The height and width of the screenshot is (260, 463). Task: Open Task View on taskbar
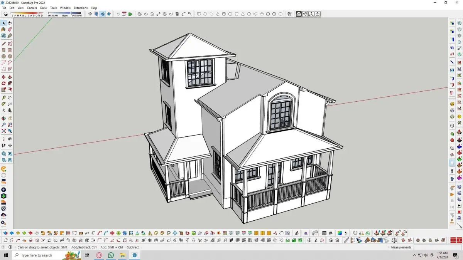(x=87, y=255)
